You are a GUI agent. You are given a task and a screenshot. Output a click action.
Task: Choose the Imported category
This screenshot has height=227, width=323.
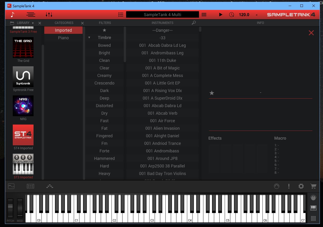pos(63,30)
